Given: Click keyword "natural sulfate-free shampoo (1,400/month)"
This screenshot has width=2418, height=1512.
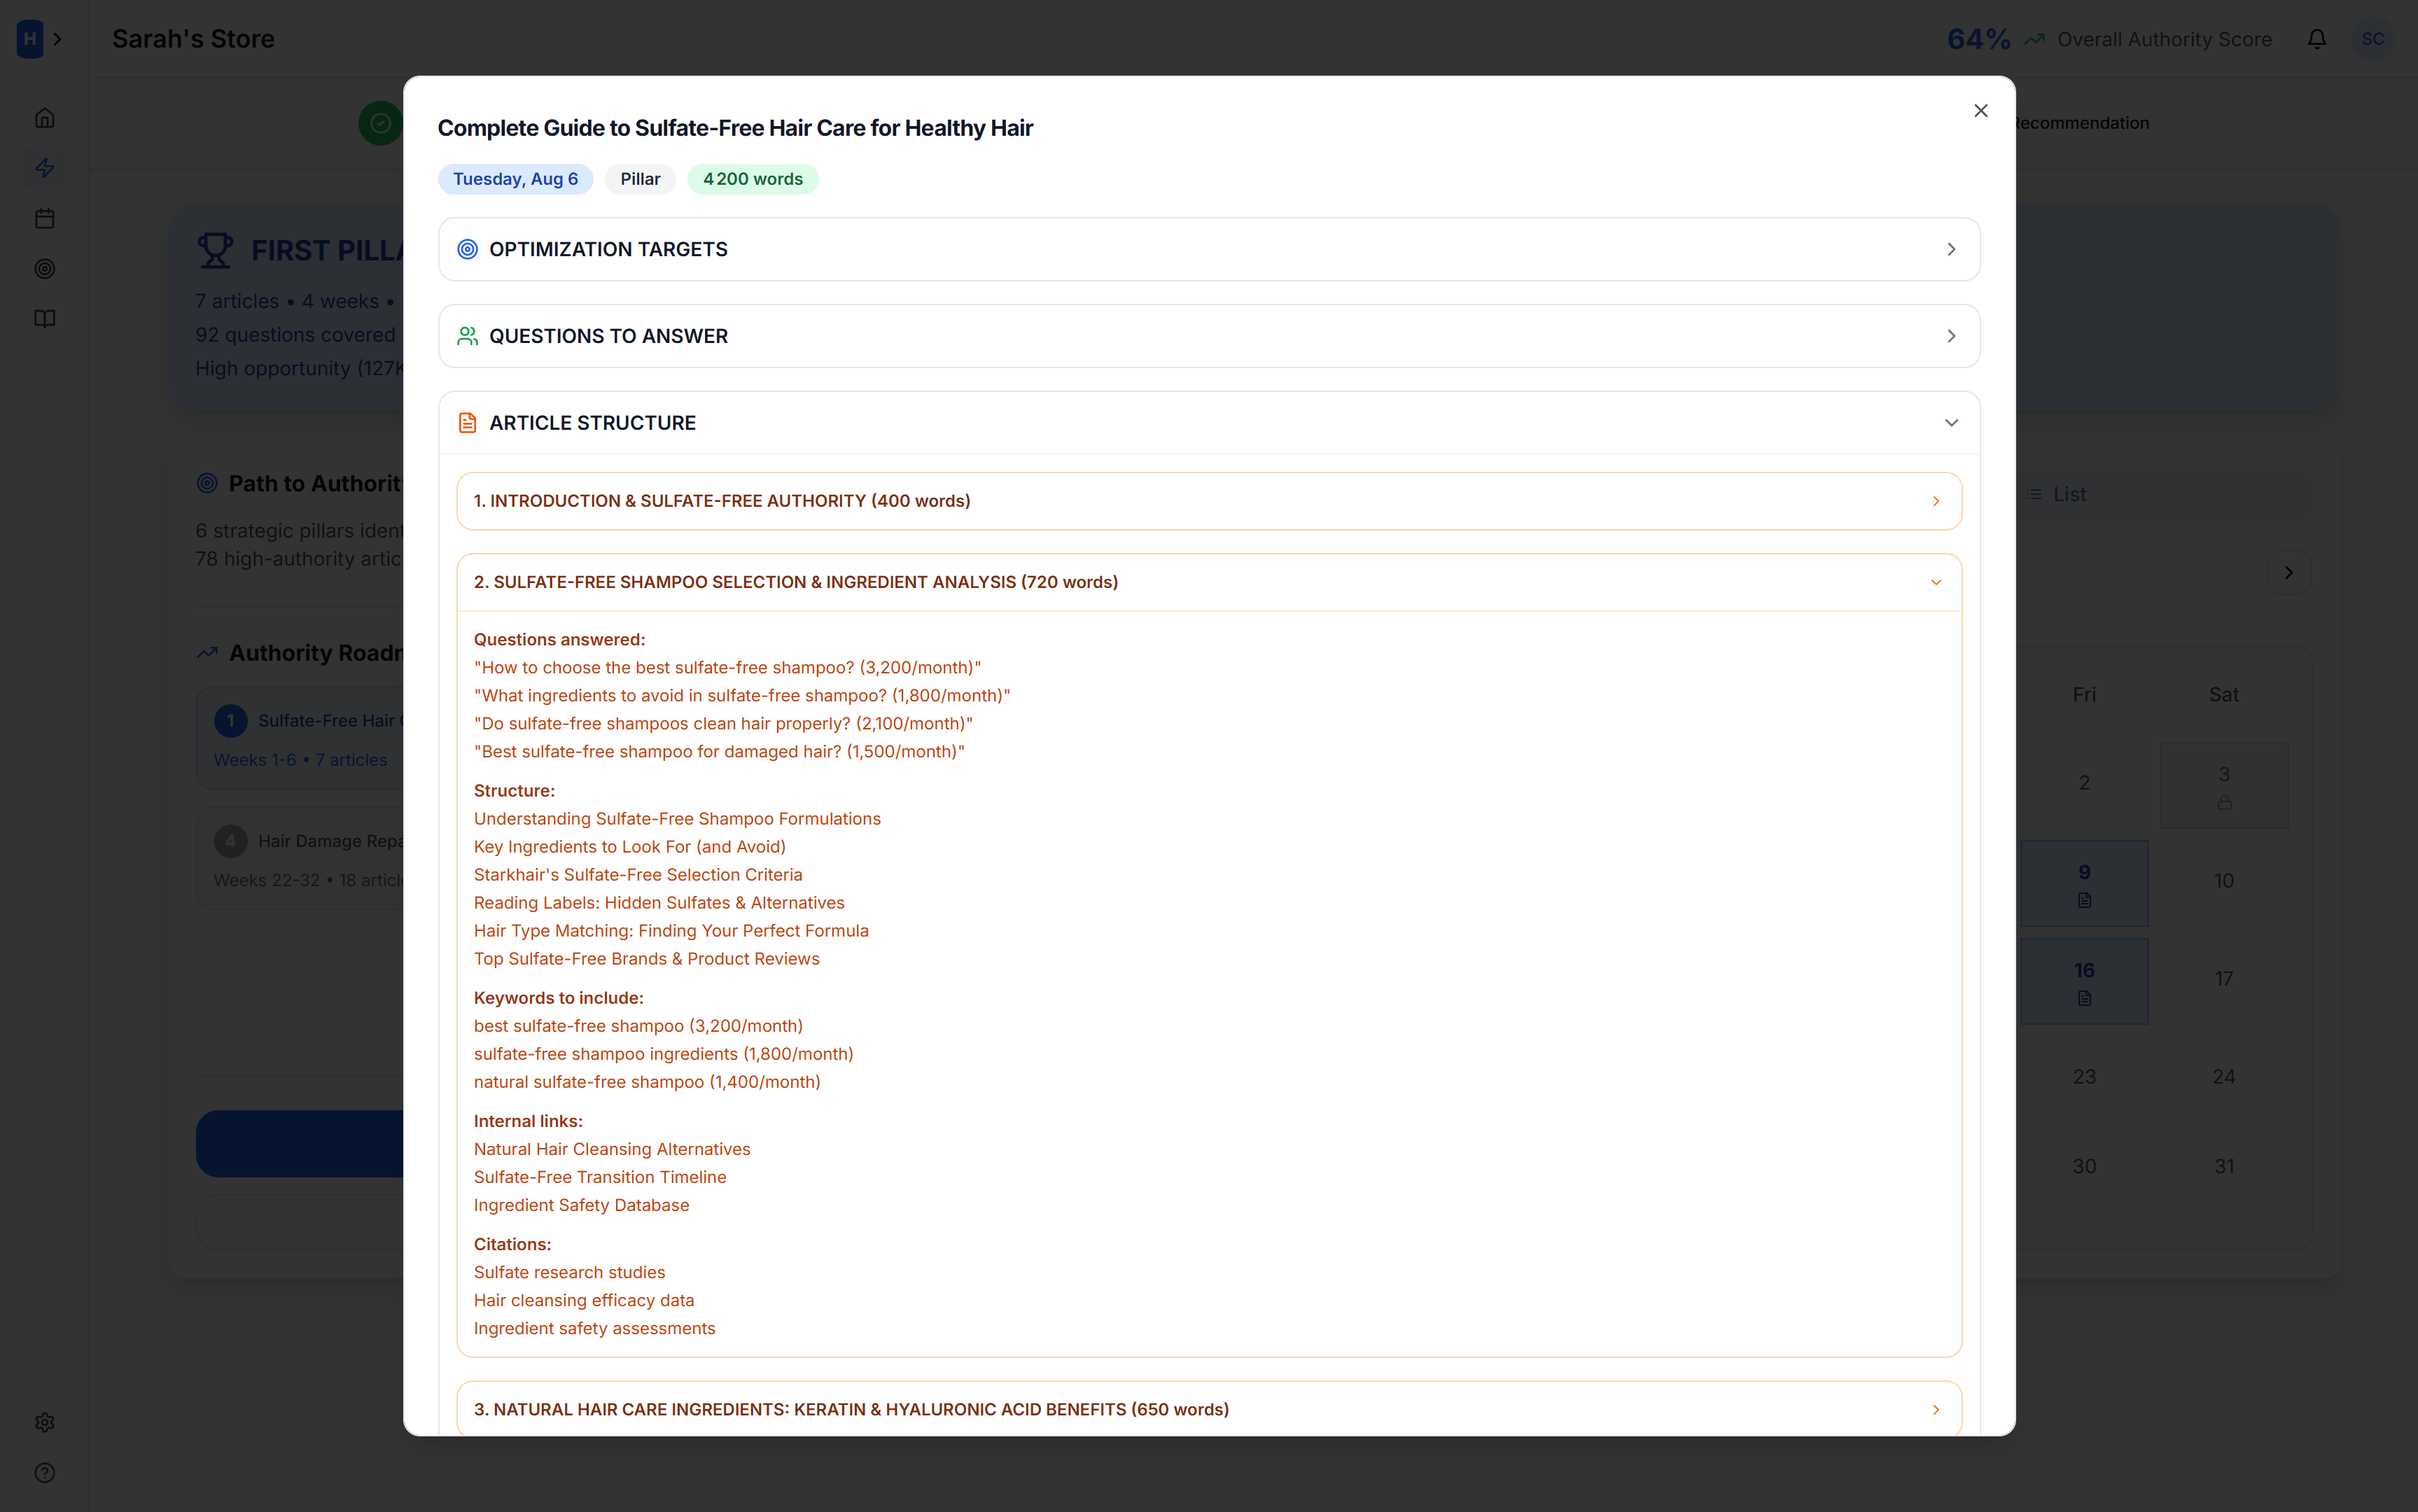Looking at the screenshot, I should (x=647, y=1082).
